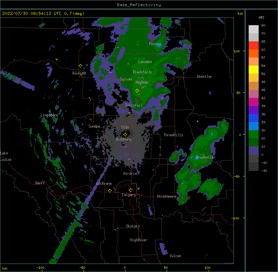Image resolution: width=278 pixels, height=272 pixels.
Task: Select the bright green 30–20 dBZ legend swatch
Action: (x=253, y=134)
